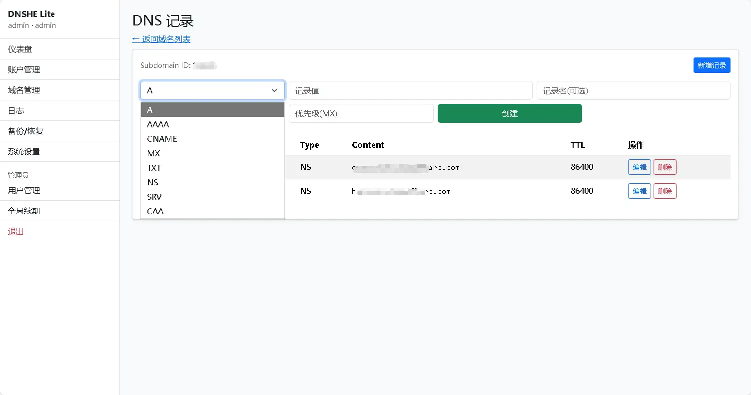The height and width of the screenshot is (395, 751).
Task: Collapse the record type combo box chevron
Action: click(274, 90)
